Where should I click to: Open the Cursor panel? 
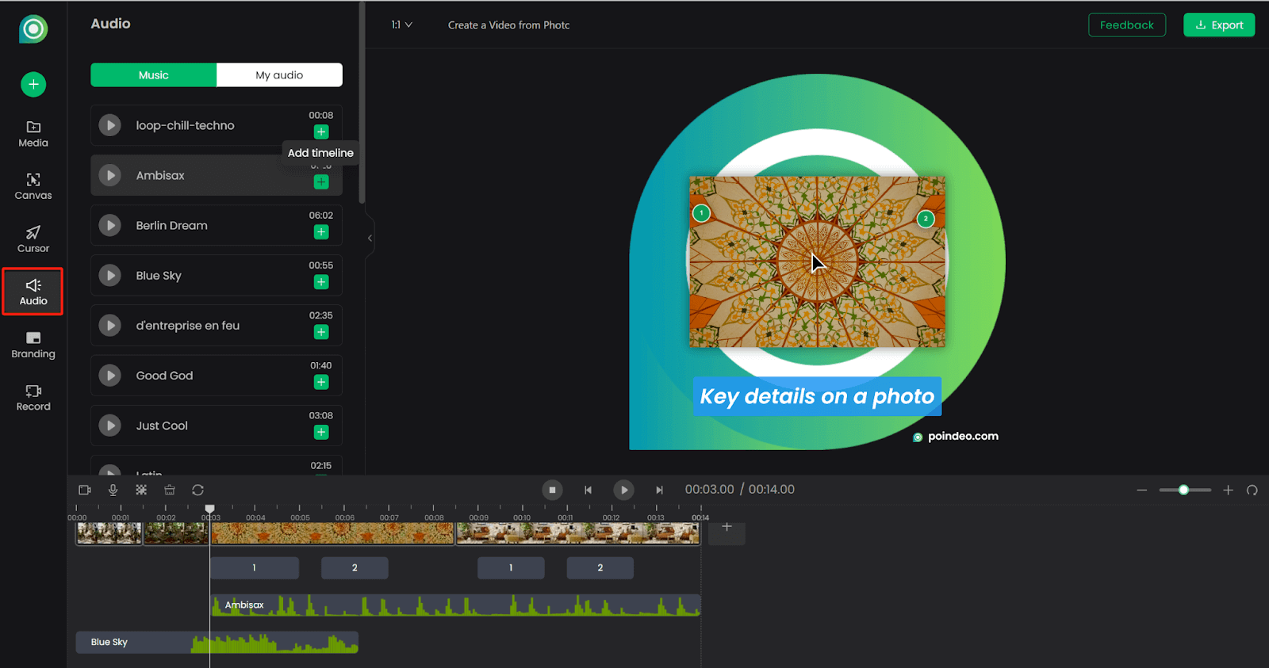(33, 239)
